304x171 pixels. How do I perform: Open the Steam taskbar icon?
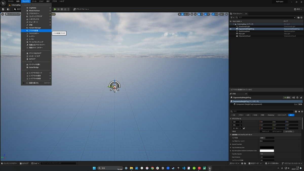pos(173,168)
